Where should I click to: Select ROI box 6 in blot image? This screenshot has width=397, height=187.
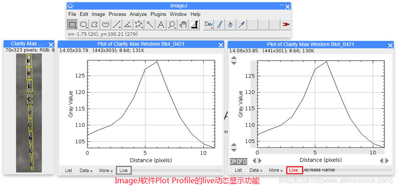click(31, 125)
